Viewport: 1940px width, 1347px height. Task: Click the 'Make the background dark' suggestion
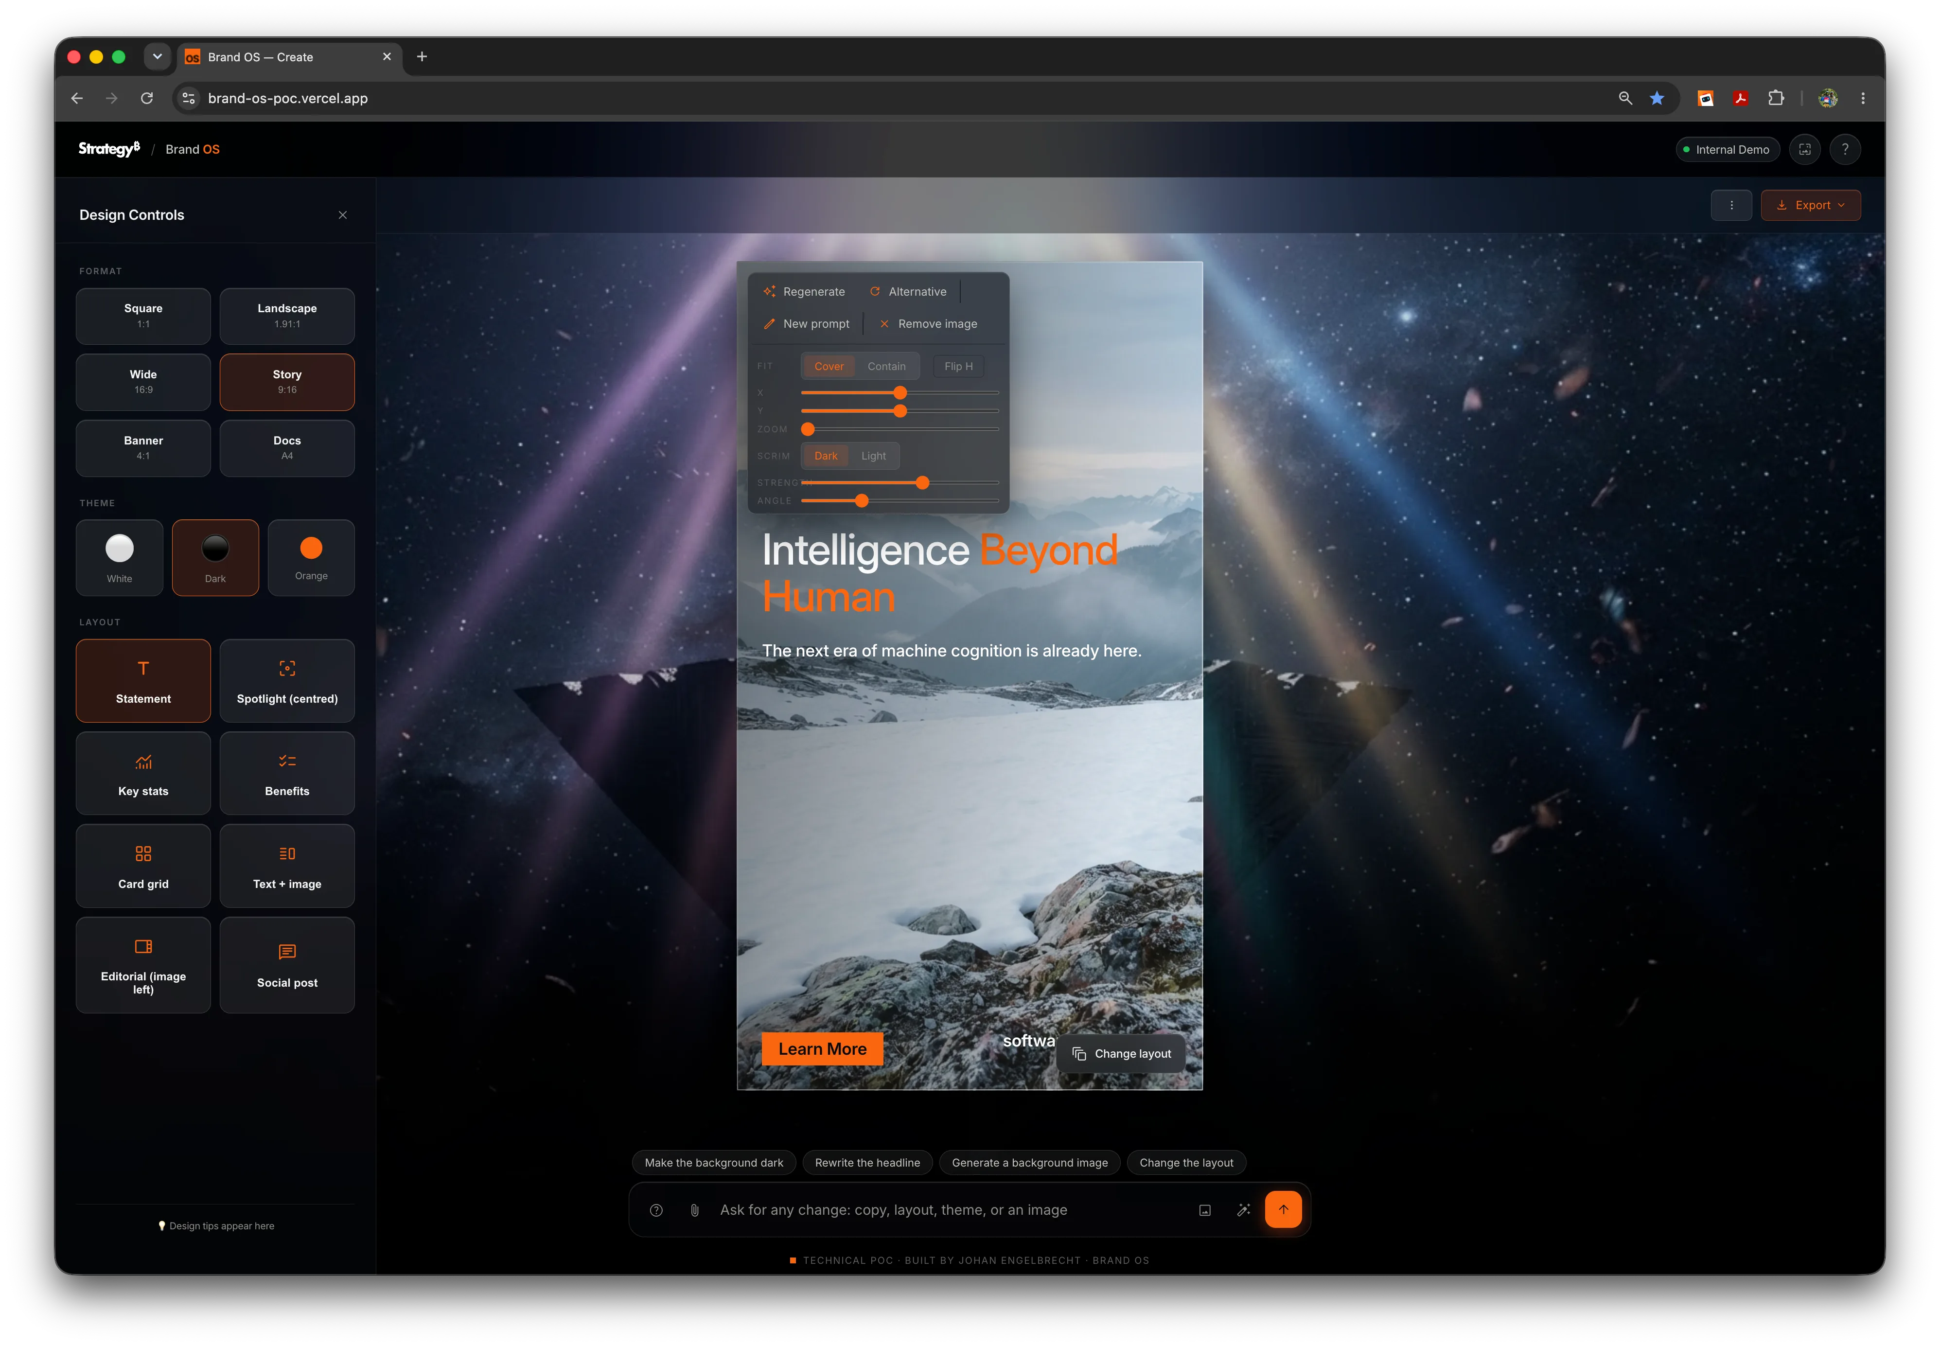714,1162
